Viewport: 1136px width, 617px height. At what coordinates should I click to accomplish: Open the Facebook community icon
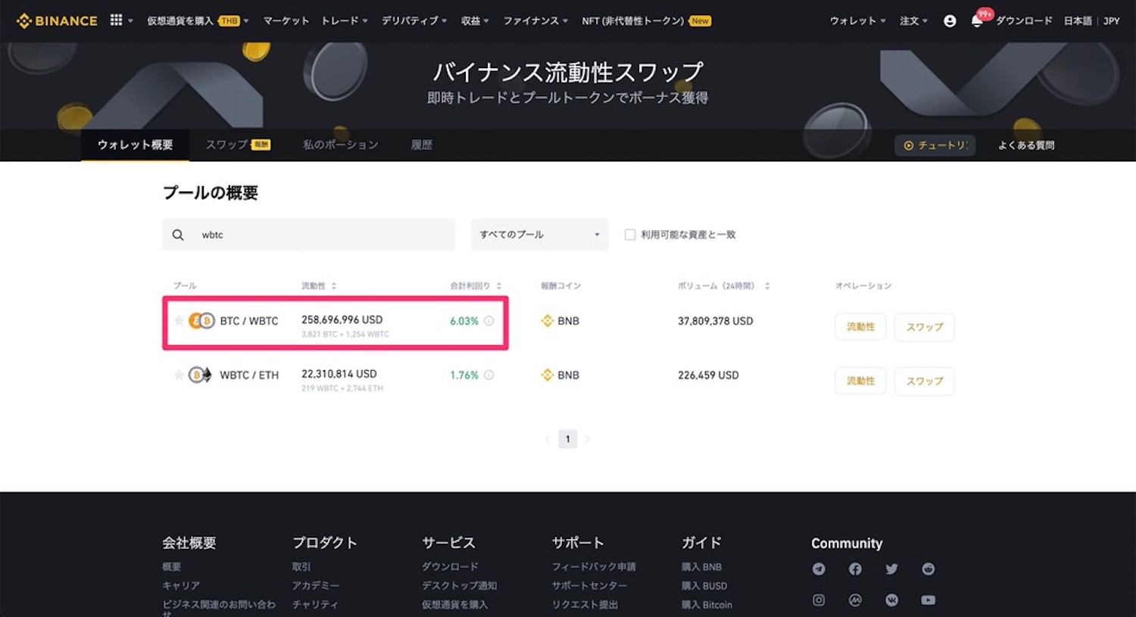855,569
